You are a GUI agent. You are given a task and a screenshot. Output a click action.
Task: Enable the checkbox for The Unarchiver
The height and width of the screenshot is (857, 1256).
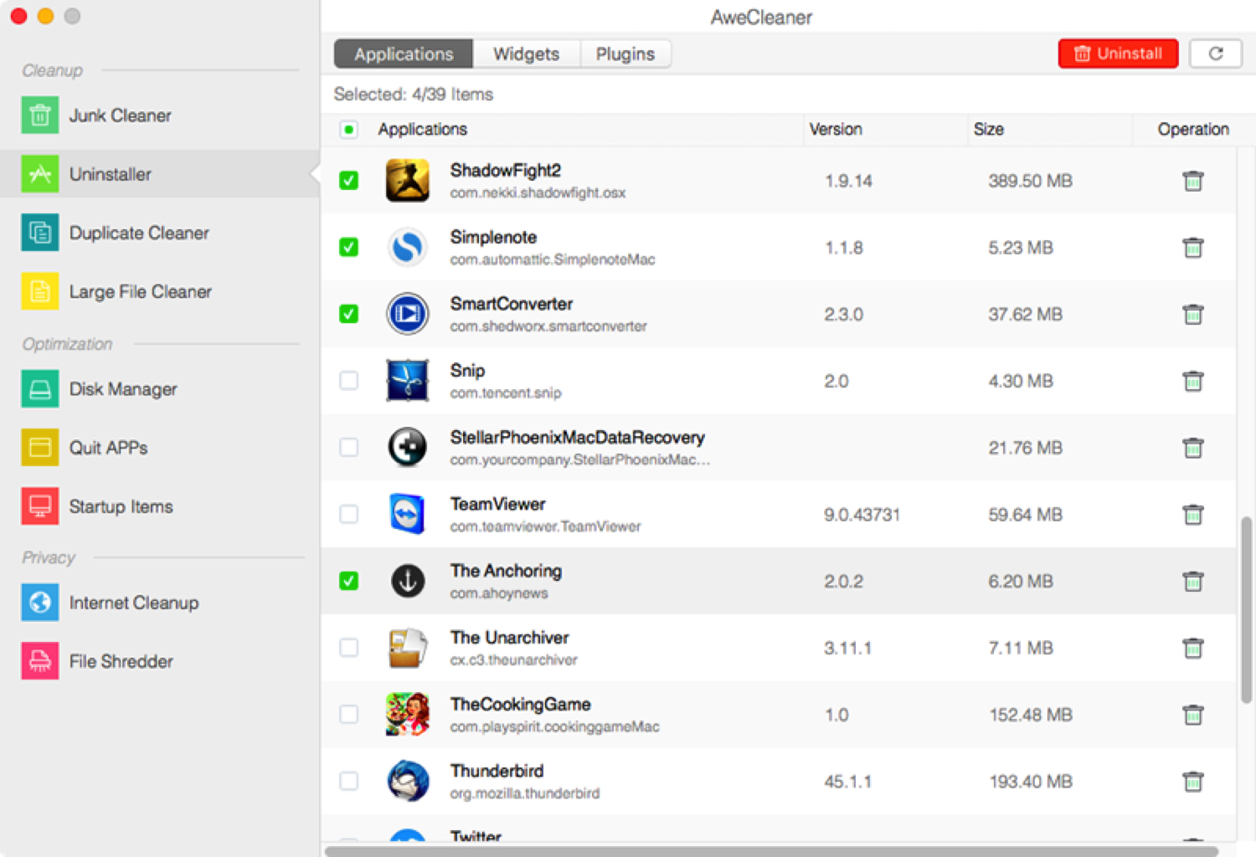(348, 648)
